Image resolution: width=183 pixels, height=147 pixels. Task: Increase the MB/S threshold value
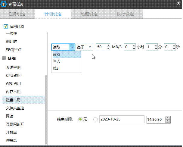[x=108, y=45]
